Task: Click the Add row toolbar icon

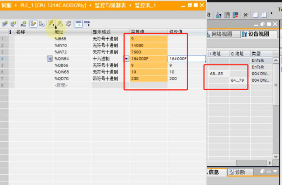Action: click(13, 24)
